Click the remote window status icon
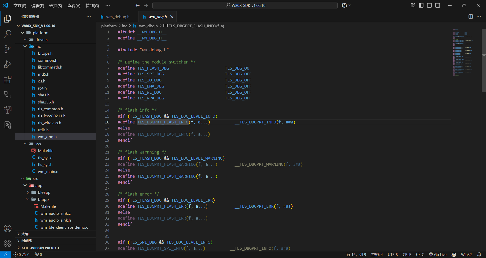Image resolution: width=486 pixels, height=258 pixels. point(5,254)
